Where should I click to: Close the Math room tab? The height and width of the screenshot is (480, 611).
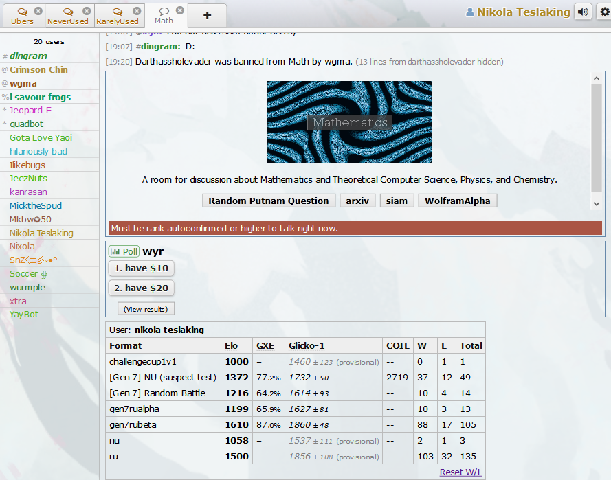pyautogui.click(x=180, y=10)
